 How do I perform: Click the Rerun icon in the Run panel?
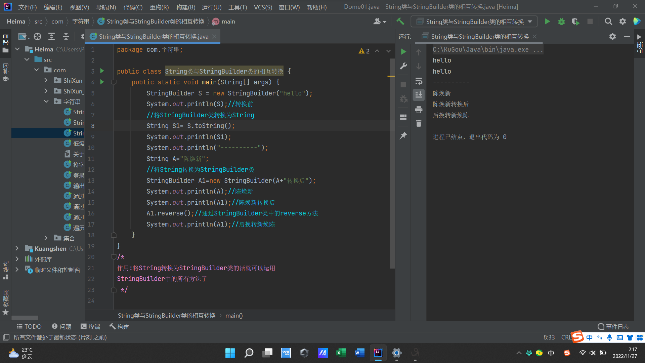point(403,52)
